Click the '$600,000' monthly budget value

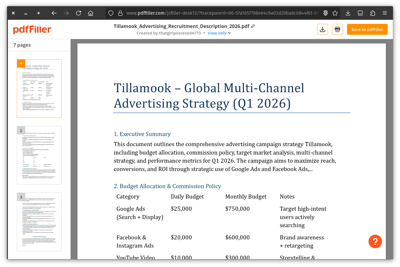(237, 237)
